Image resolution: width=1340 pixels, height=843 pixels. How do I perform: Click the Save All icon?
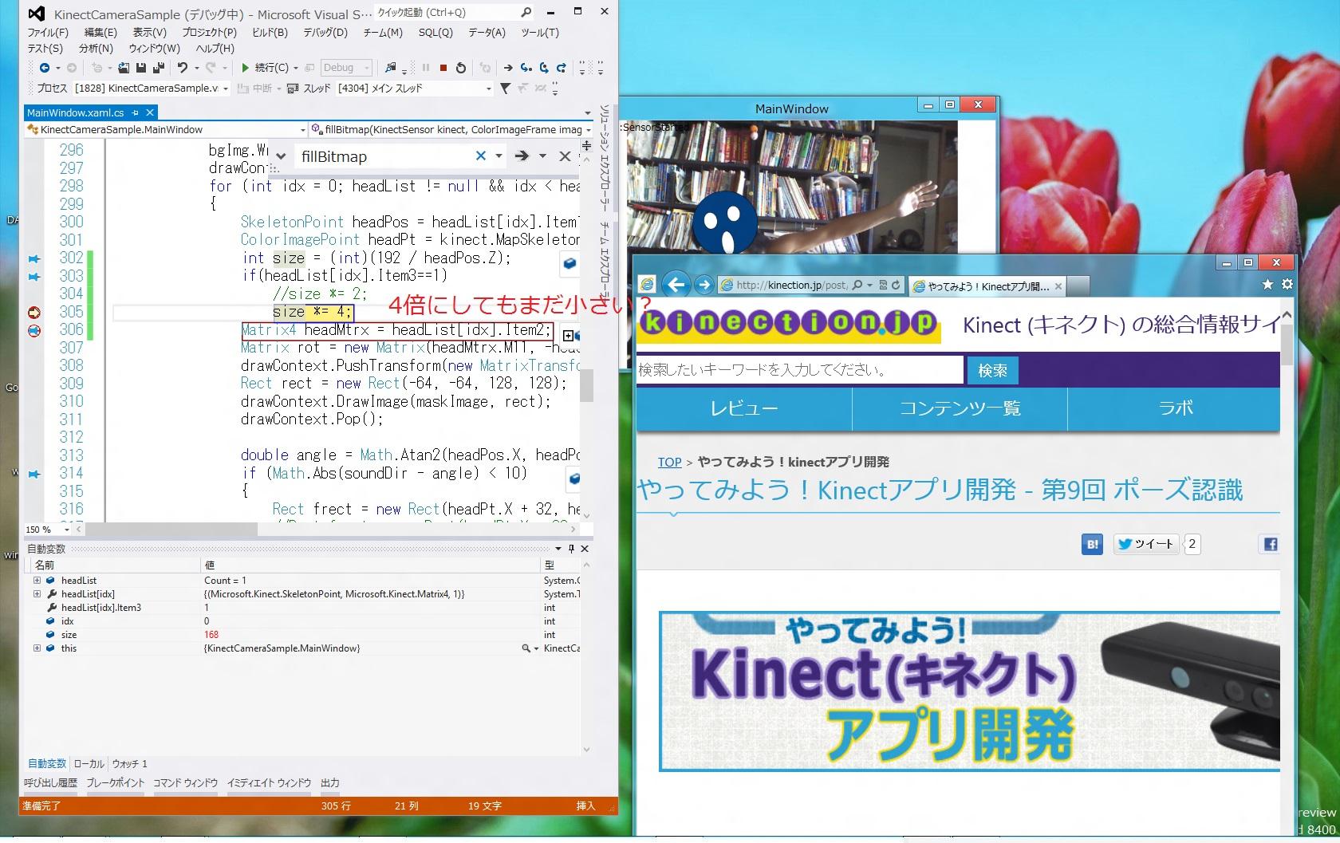click(x=159, y=68)
